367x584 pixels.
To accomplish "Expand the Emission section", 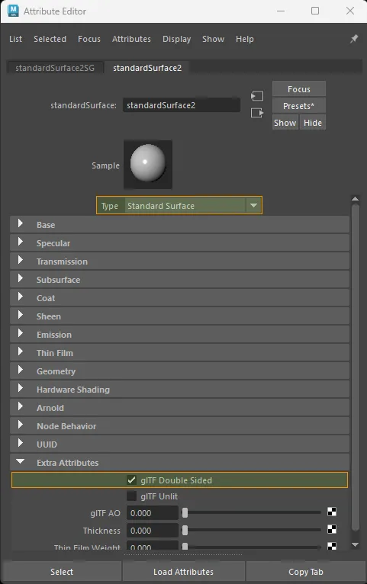I will tap(179, 334).
